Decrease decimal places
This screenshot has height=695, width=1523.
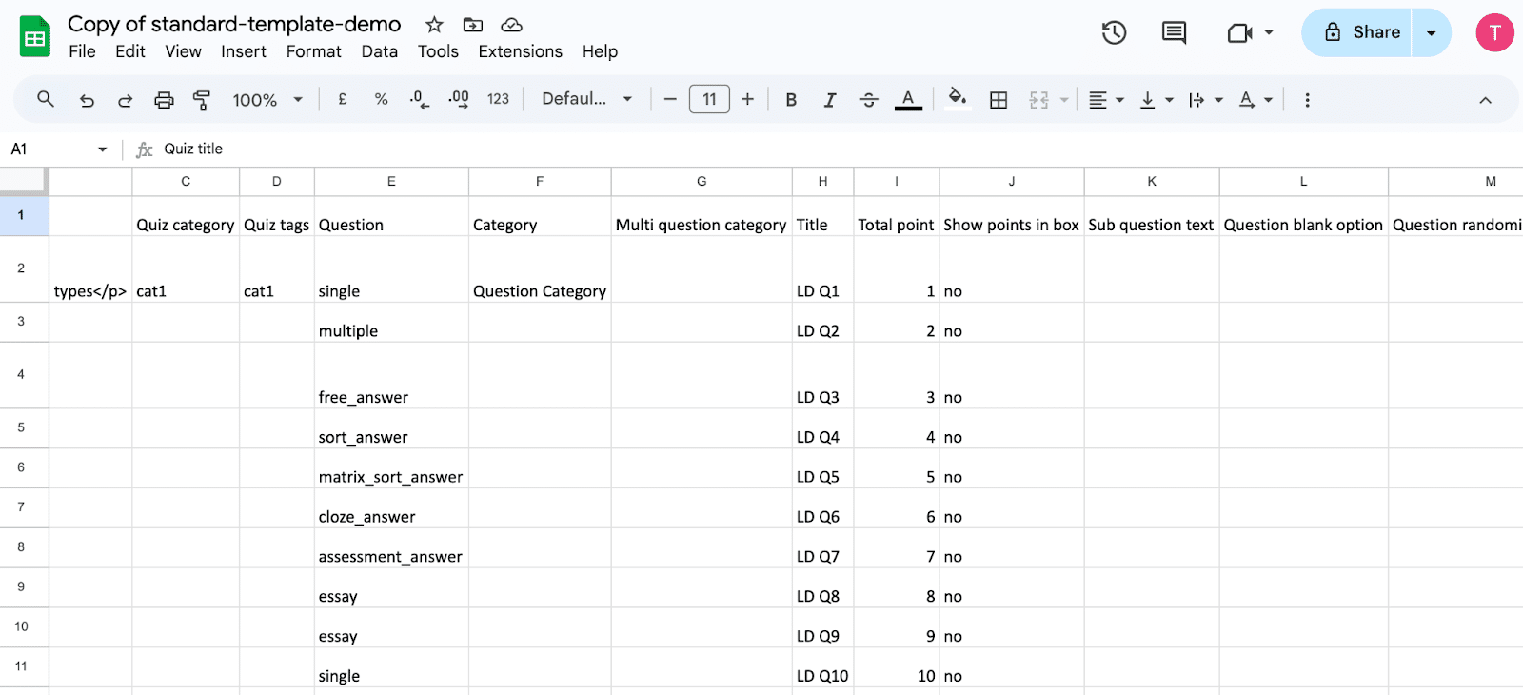[x=419, y=99]
